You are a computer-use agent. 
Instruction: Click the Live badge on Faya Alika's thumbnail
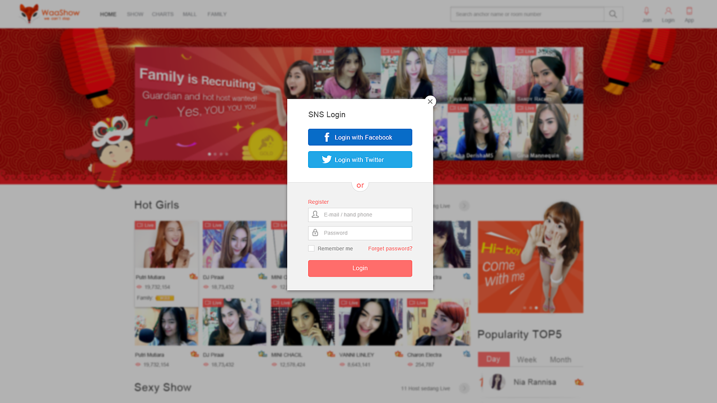pyautogui.click(x=458, y=51)
